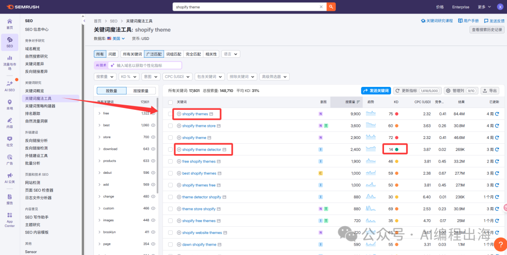Toggle eye icon for download group
This screenshot has width=507, height=255.
(x=153, y=149)
